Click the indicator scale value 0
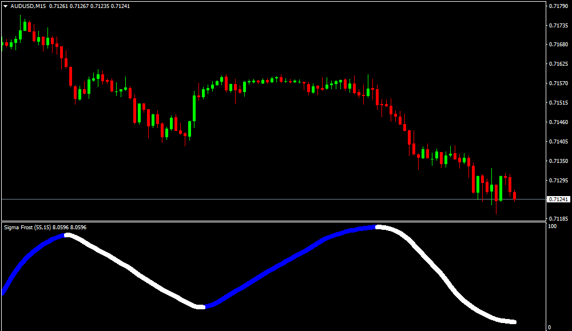This screenshot has height=331, width=572. click(550, 328)
